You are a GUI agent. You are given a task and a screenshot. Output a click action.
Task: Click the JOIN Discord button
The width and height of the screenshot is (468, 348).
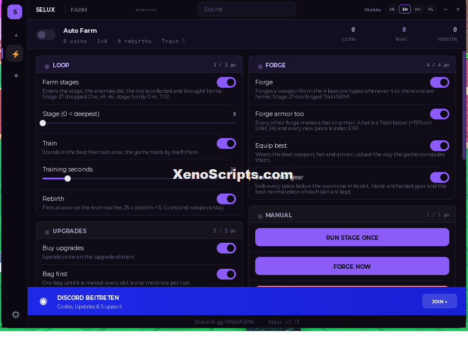[x=439, y=301]
